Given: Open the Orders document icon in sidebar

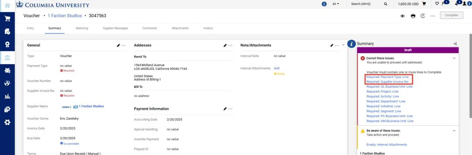Looking at the screenshot, I should pos(7,32).
